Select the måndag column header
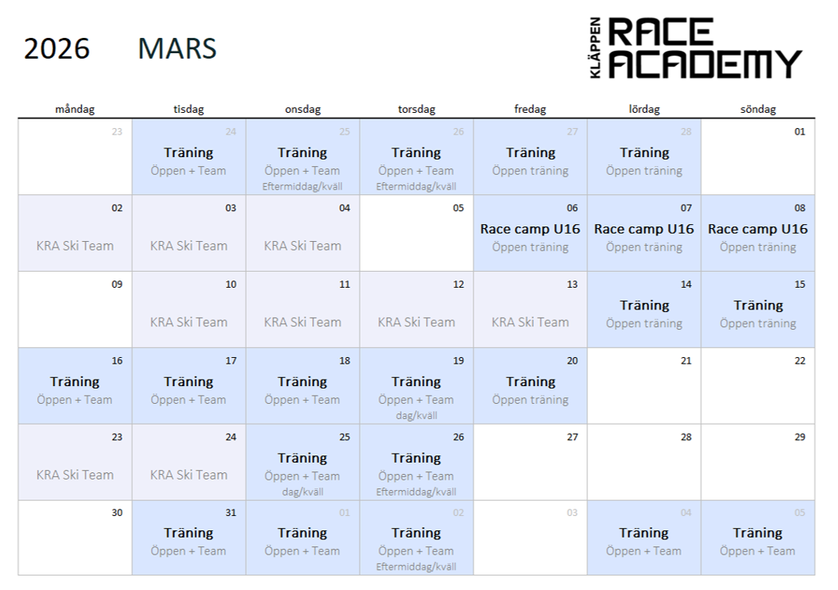Viewport: 838px width, 590px height. (75, 110)
